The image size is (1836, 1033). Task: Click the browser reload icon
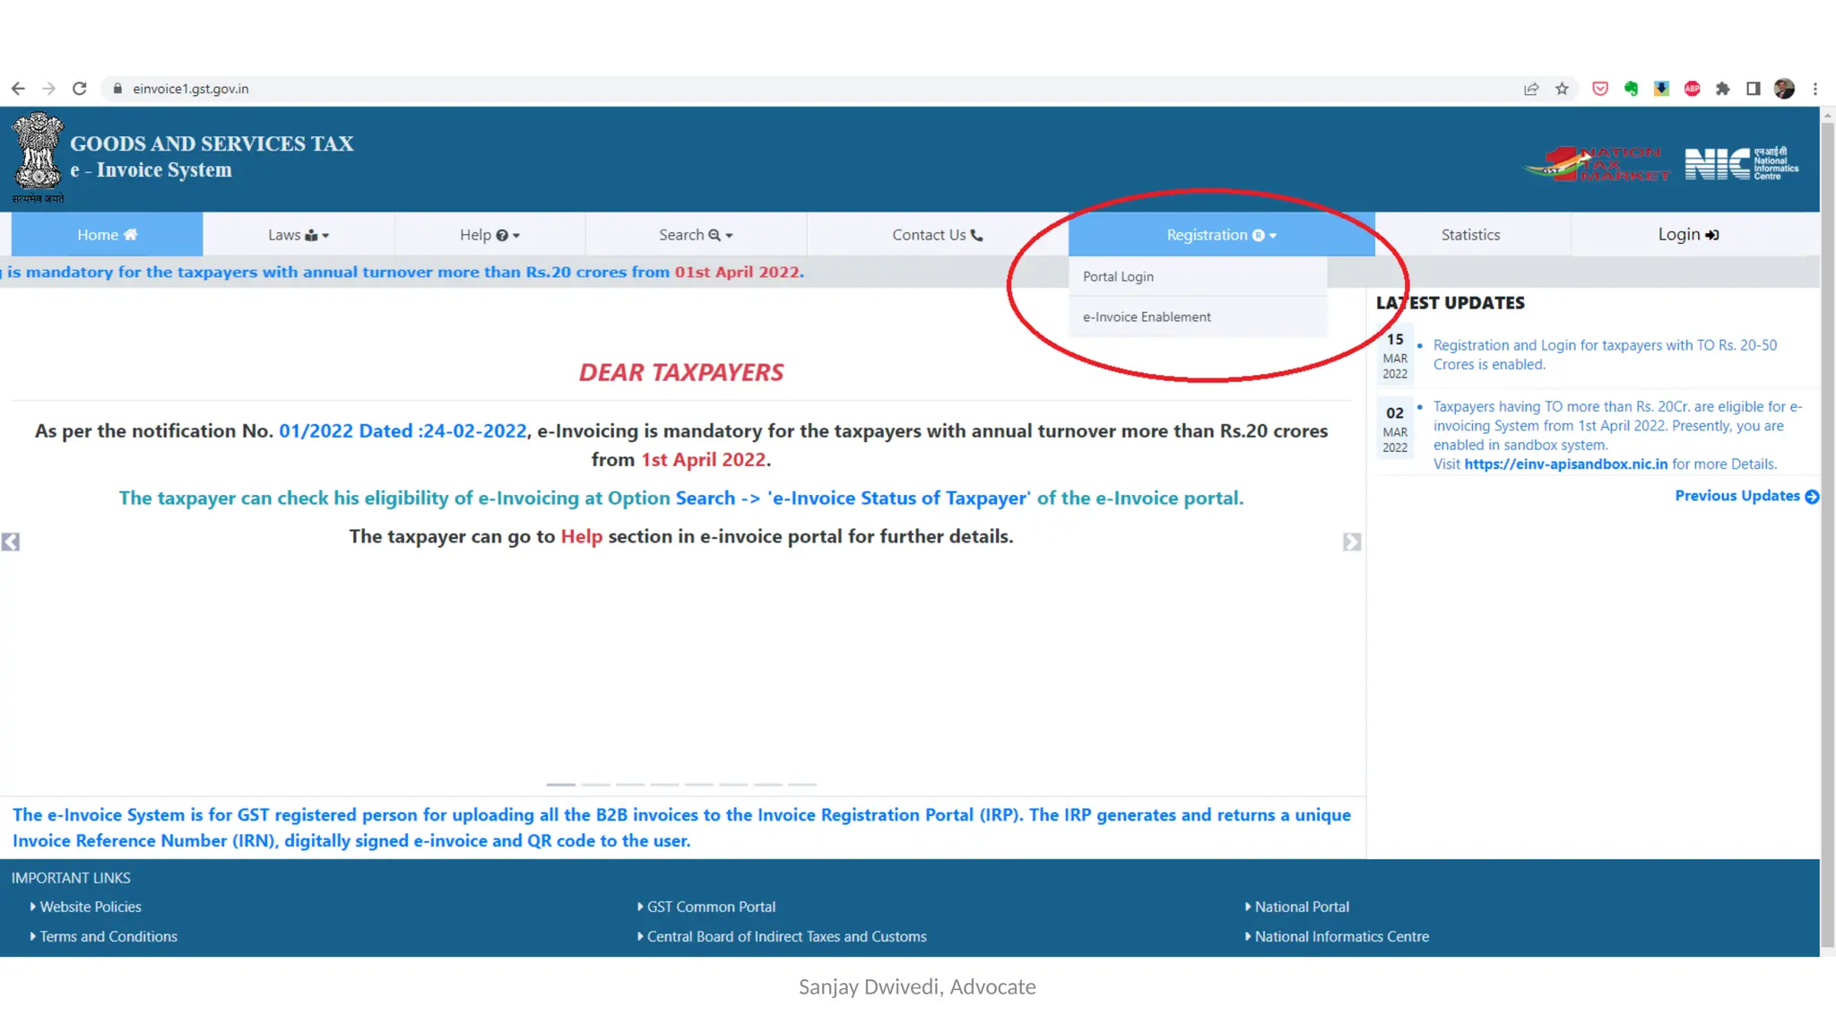pyautogui.click(x=80, y=89)
